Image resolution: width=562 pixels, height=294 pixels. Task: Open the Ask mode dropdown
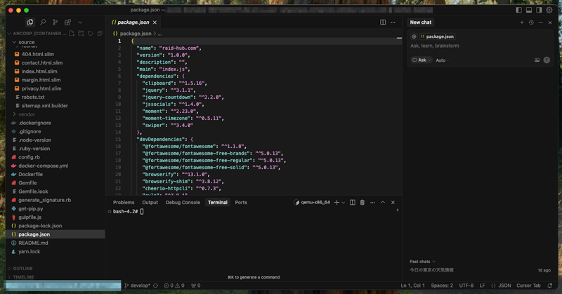(x=421, y=60)
